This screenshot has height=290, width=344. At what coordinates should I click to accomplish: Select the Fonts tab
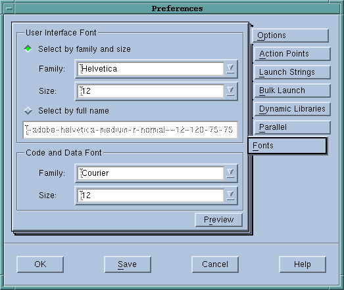click(287, 146)
